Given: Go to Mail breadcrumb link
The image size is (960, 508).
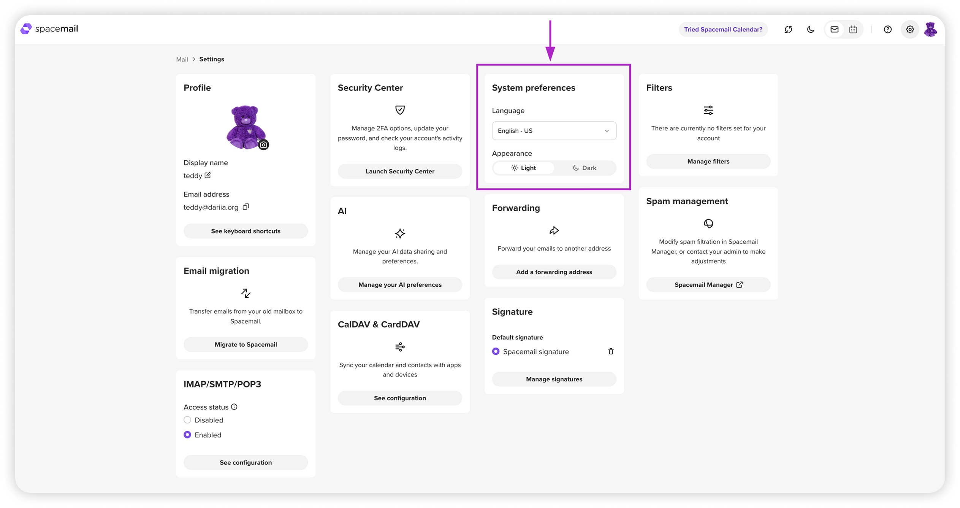Looking at the screenshot, I should (182, 59).
